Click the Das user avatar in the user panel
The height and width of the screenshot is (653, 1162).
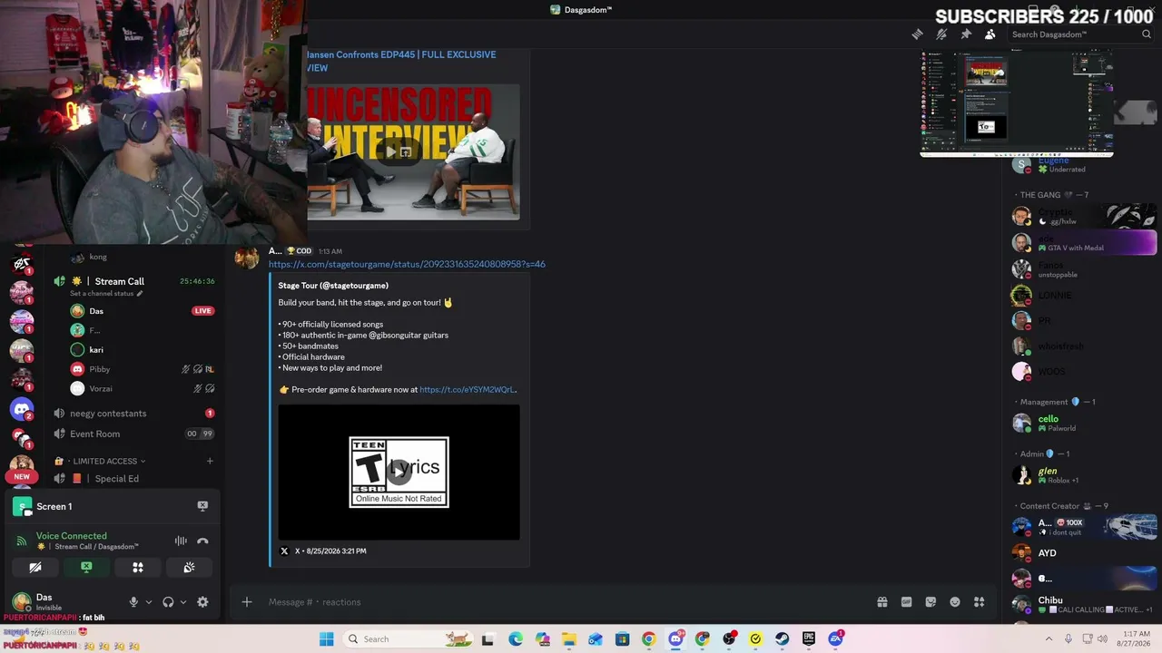click(x=22, y=601)
